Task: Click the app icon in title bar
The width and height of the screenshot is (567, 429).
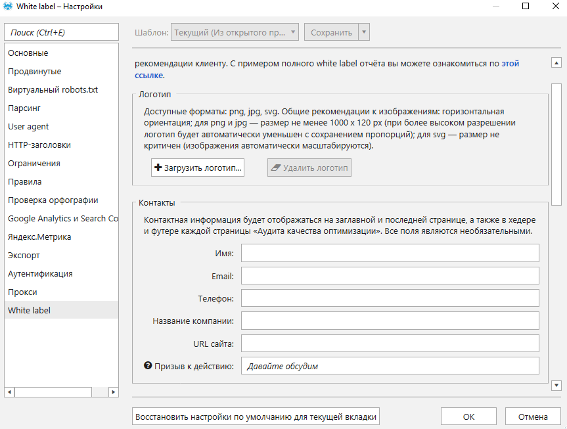Action: (x=8, y=6)
